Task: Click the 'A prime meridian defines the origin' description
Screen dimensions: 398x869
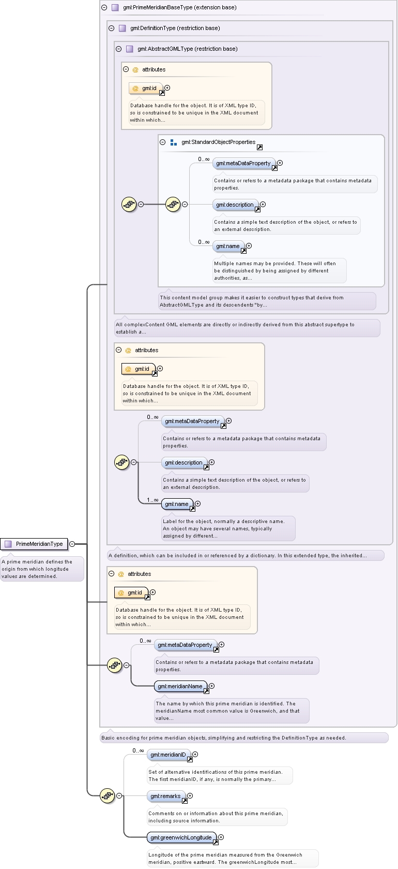Action: tap(42, 569)
